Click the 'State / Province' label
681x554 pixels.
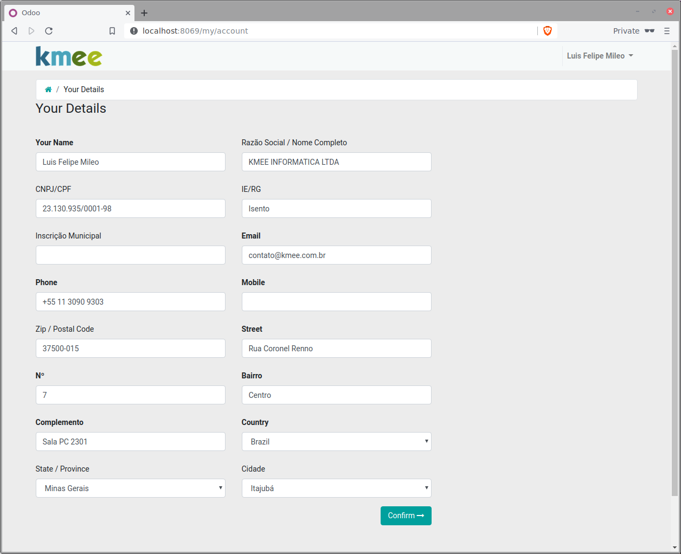[62, 469]
